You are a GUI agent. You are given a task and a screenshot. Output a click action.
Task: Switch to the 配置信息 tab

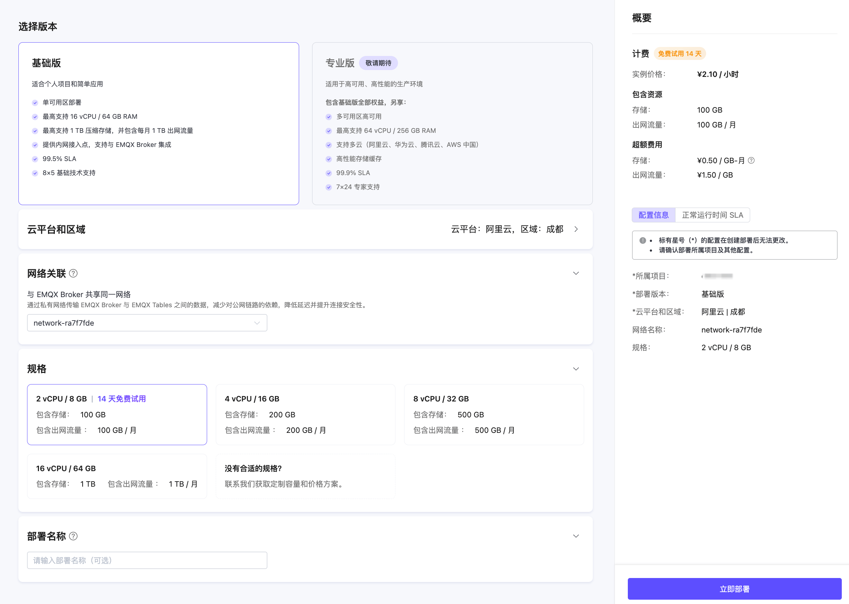coord(653,215)
